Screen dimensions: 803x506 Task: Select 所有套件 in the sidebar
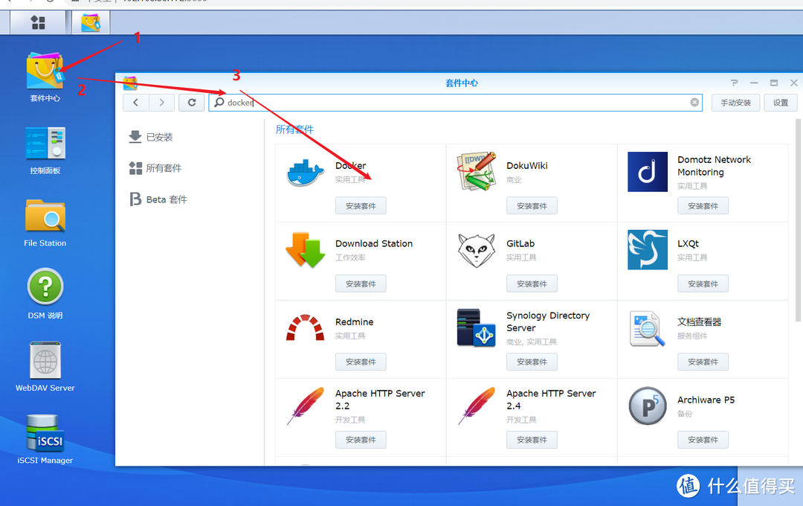tap(155, 168)
